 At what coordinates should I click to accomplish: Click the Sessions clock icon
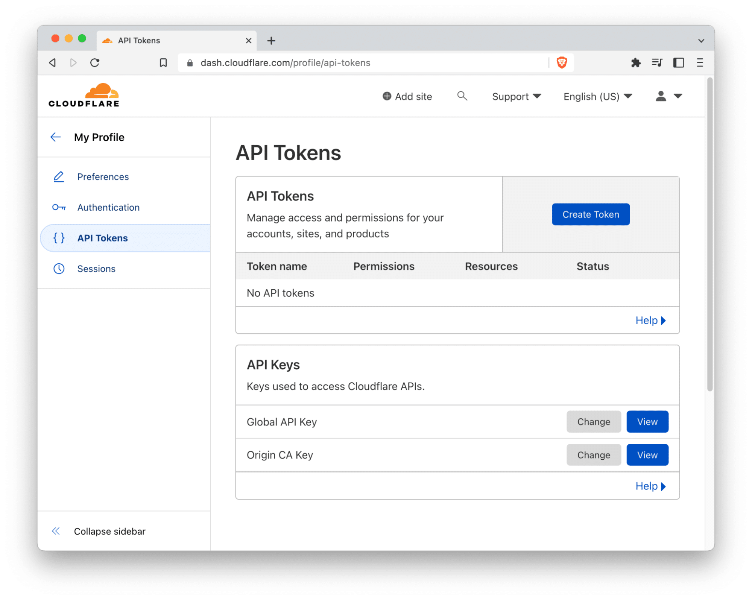(59, 269)
